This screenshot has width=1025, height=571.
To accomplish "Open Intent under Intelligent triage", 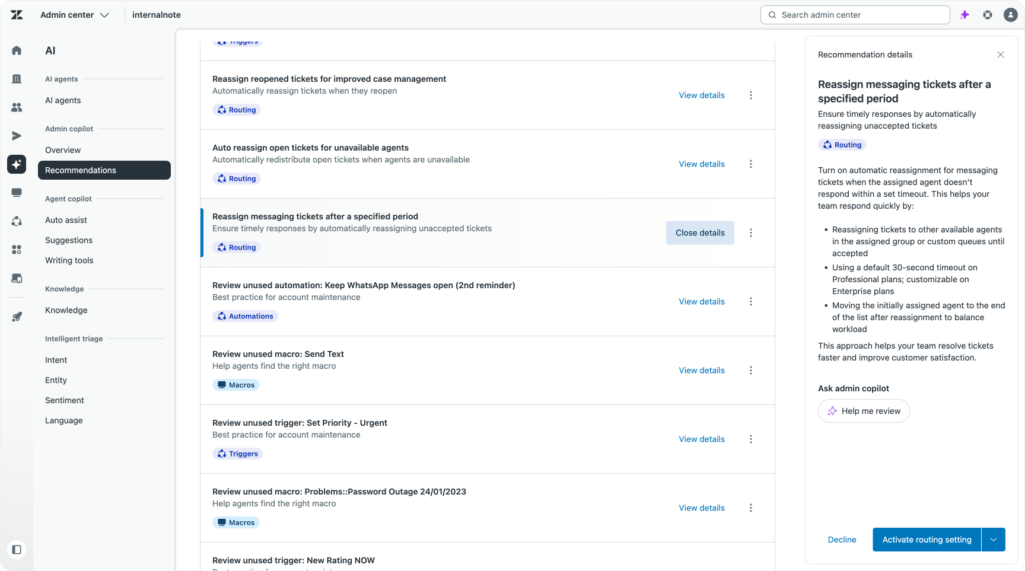I will point(56,360).
